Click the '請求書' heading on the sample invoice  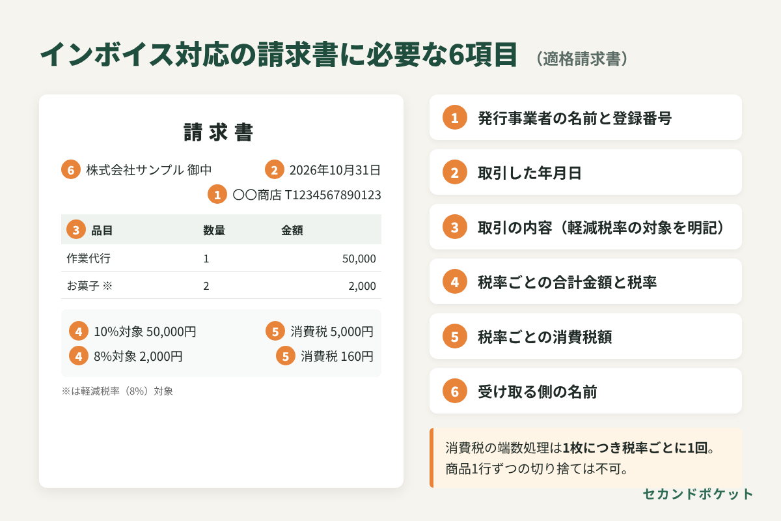pyautogui.click(x=219, y=132)
